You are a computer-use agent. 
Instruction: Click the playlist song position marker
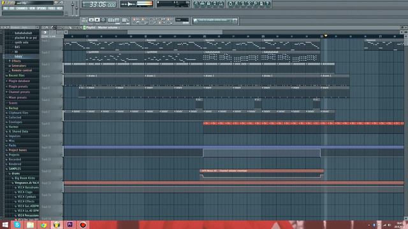tap(326, 36)
